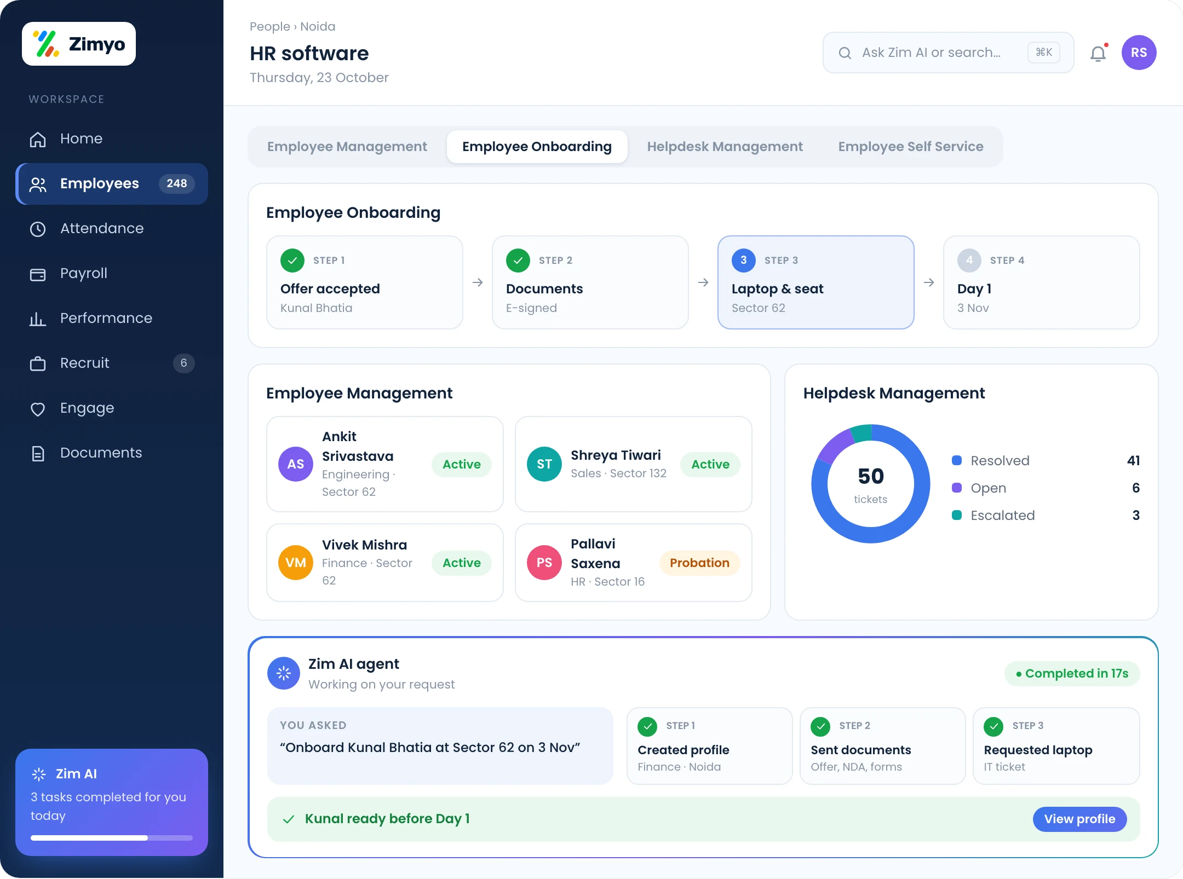This screenshot has height=879, width=1183.
Task: Click the purple Open legend swatch
Action: (957, 488)
